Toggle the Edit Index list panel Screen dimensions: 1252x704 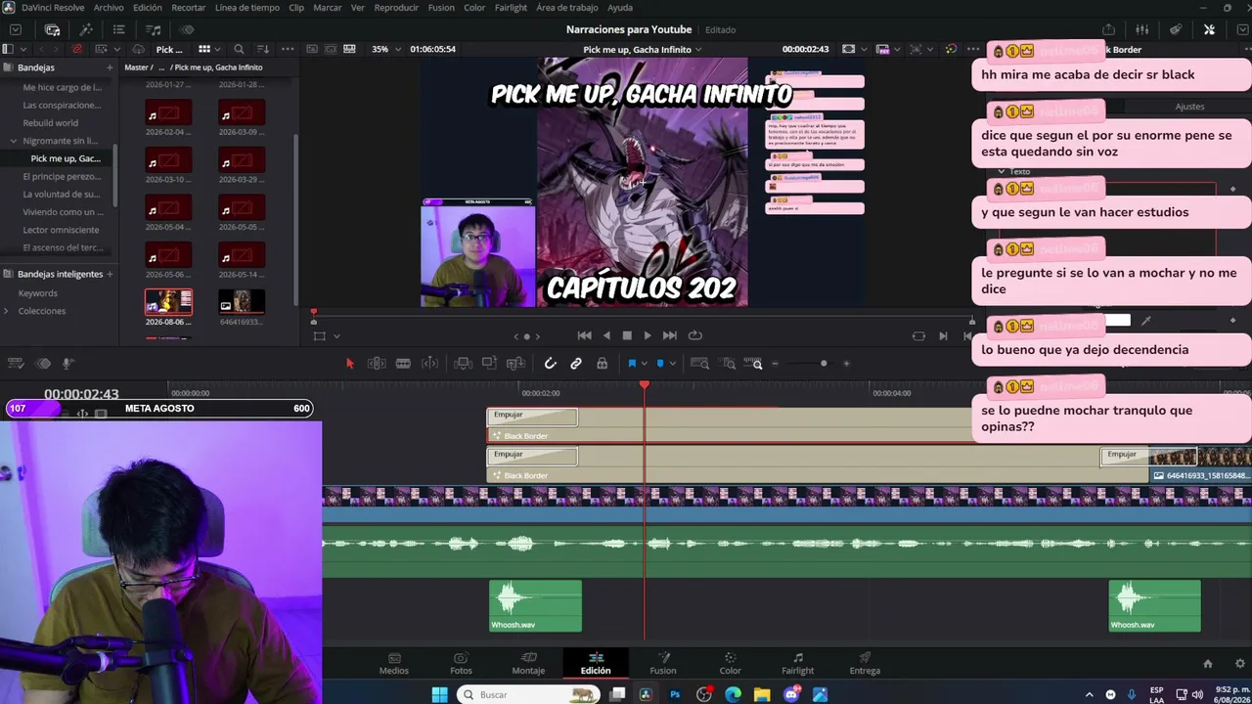click(x=118, y=29)
